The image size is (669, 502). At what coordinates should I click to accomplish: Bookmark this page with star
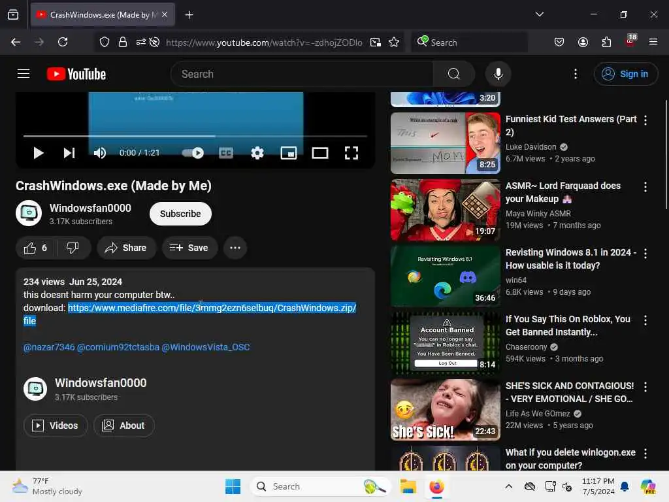tap(394, 42)
